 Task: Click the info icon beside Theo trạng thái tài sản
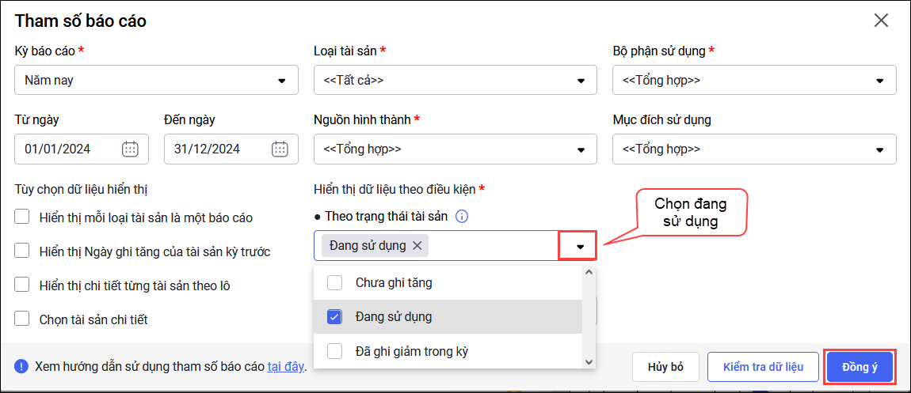pos(463,216)
